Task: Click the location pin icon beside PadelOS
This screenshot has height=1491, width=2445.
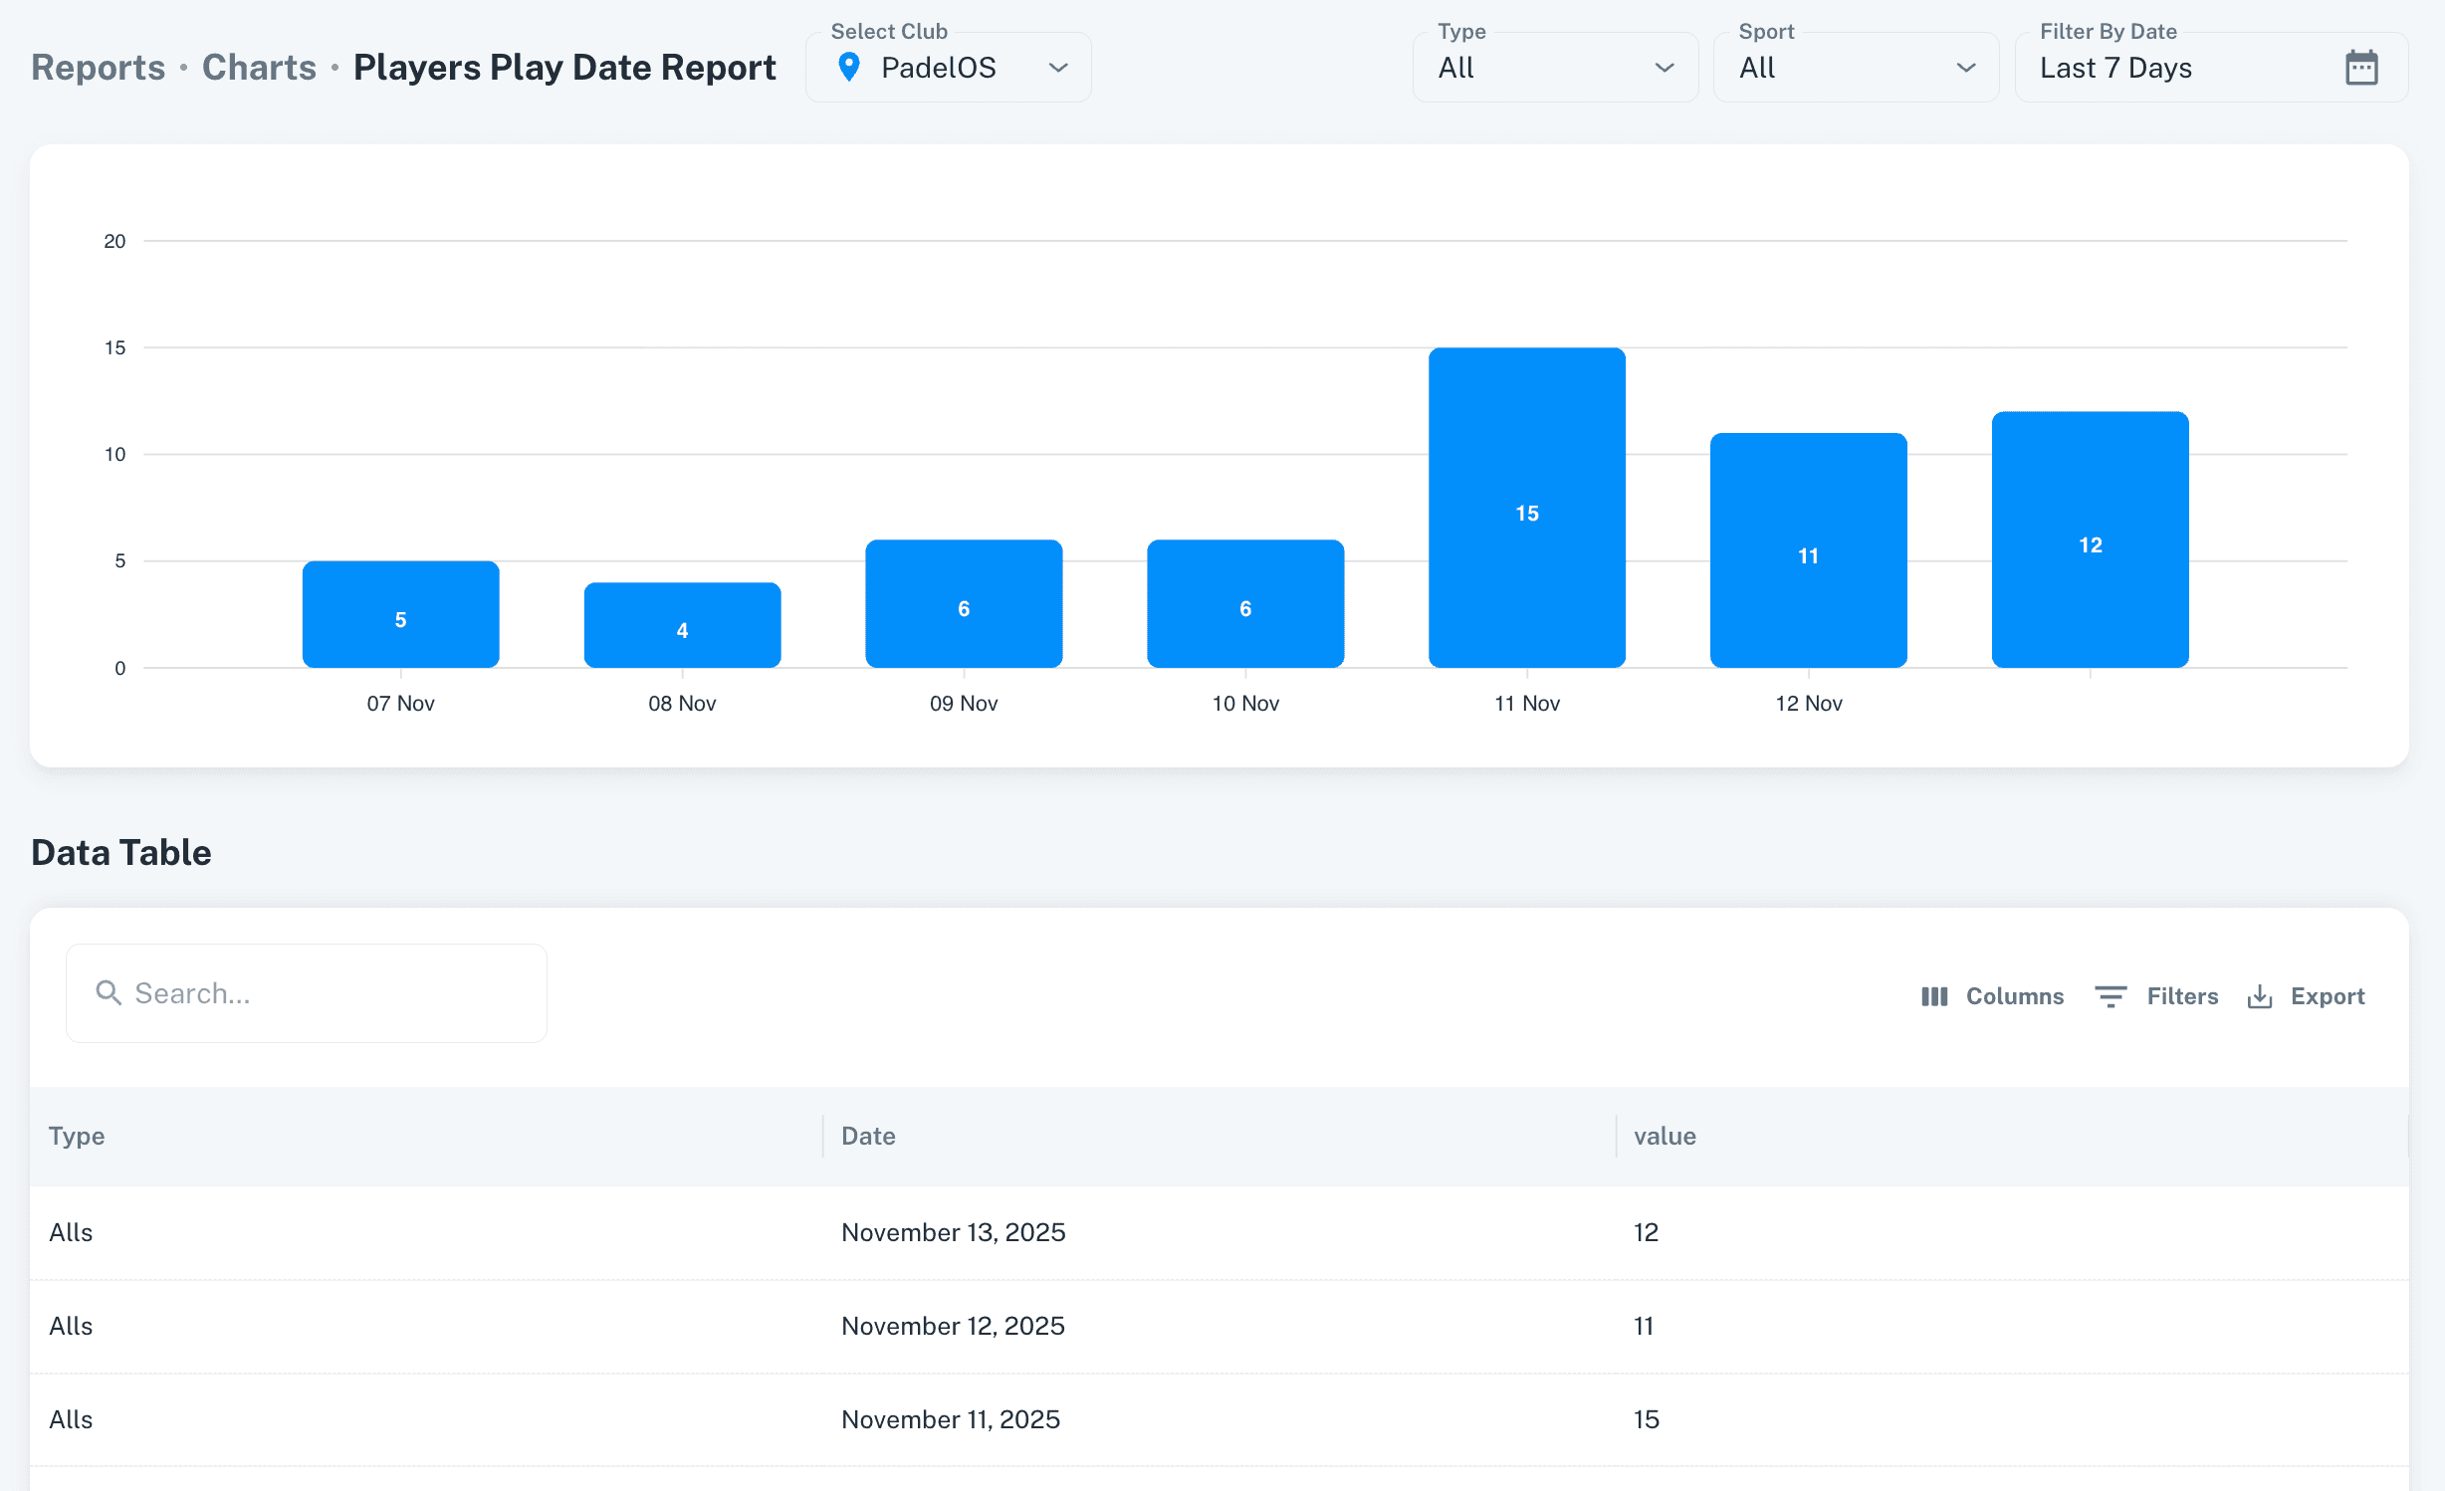Action: pos(848,68)
